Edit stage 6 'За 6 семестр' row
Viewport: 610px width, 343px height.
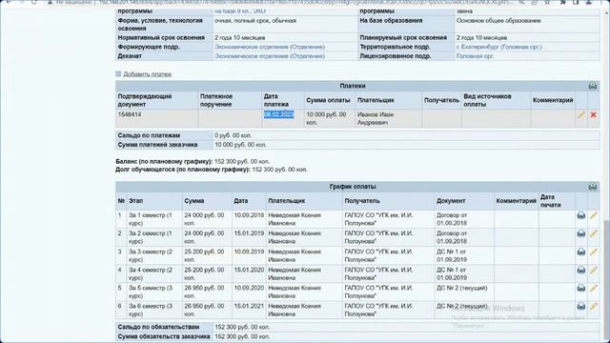[593, 306]
